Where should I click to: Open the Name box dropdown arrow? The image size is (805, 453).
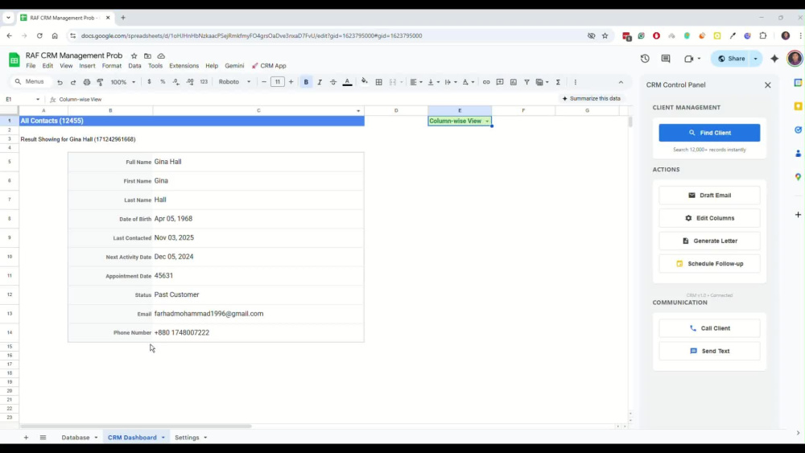click(38, 100)
